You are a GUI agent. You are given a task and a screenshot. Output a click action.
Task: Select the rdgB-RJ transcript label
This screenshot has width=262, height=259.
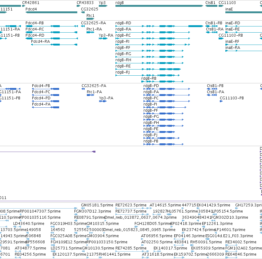[x=123, y=72]
